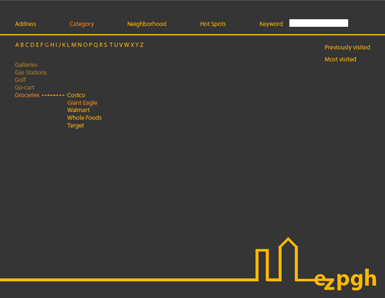The image size is (385, 298).
Task: Jump to letter G in alphabet index
Action: [46, 45]
